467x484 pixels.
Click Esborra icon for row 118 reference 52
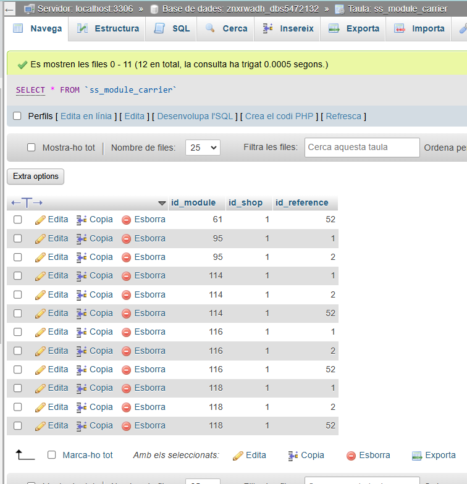point(126,426)
